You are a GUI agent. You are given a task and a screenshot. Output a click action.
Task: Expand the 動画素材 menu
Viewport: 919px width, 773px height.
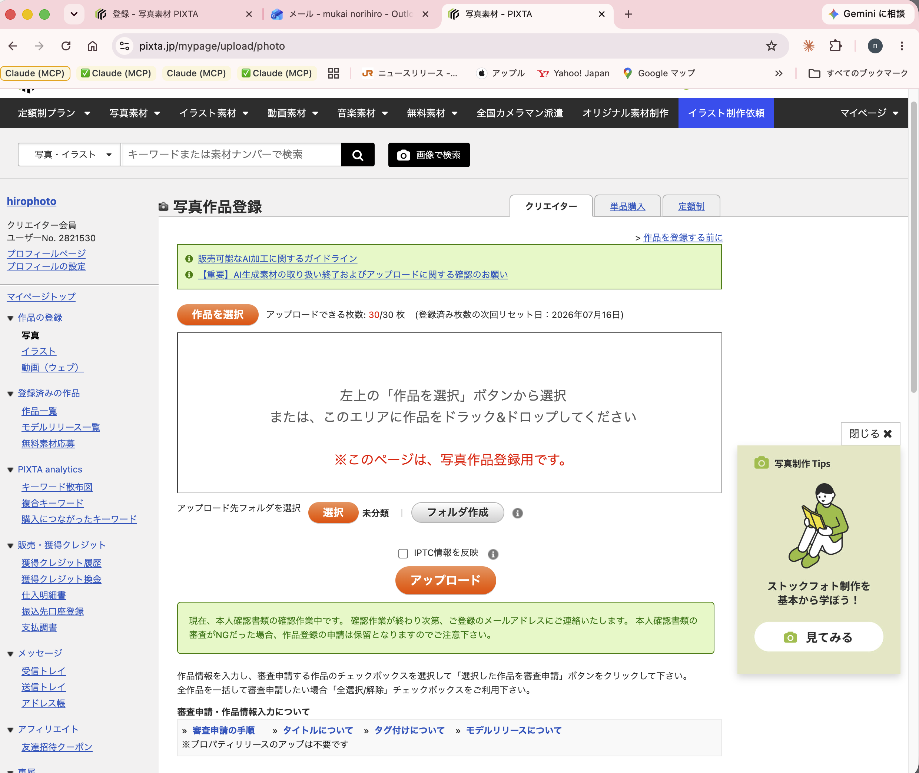[292, 113]
